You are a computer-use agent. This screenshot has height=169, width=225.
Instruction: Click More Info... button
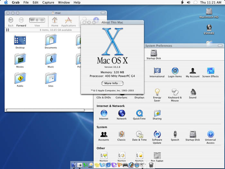pos(113,83)
